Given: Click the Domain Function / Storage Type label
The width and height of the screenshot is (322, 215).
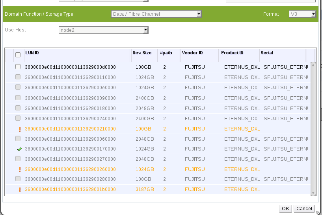Looking at the screenshot, I should tap(39, 14).
